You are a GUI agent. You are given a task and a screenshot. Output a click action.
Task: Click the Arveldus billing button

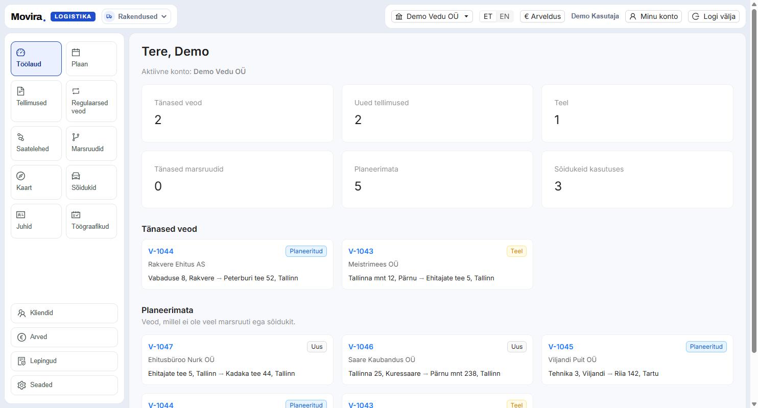[542, 16]
